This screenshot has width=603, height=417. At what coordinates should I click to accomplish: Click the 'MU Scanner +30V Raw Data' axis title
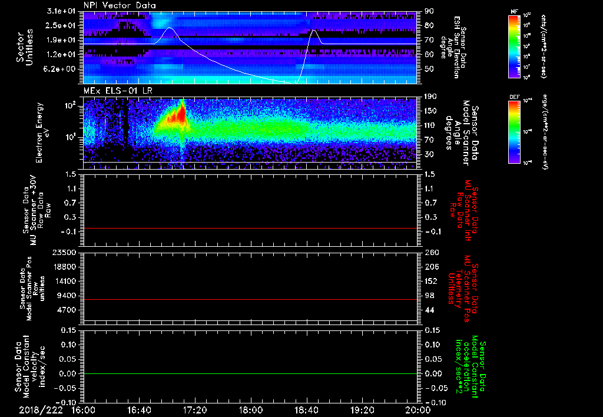[x=37, y=210]
